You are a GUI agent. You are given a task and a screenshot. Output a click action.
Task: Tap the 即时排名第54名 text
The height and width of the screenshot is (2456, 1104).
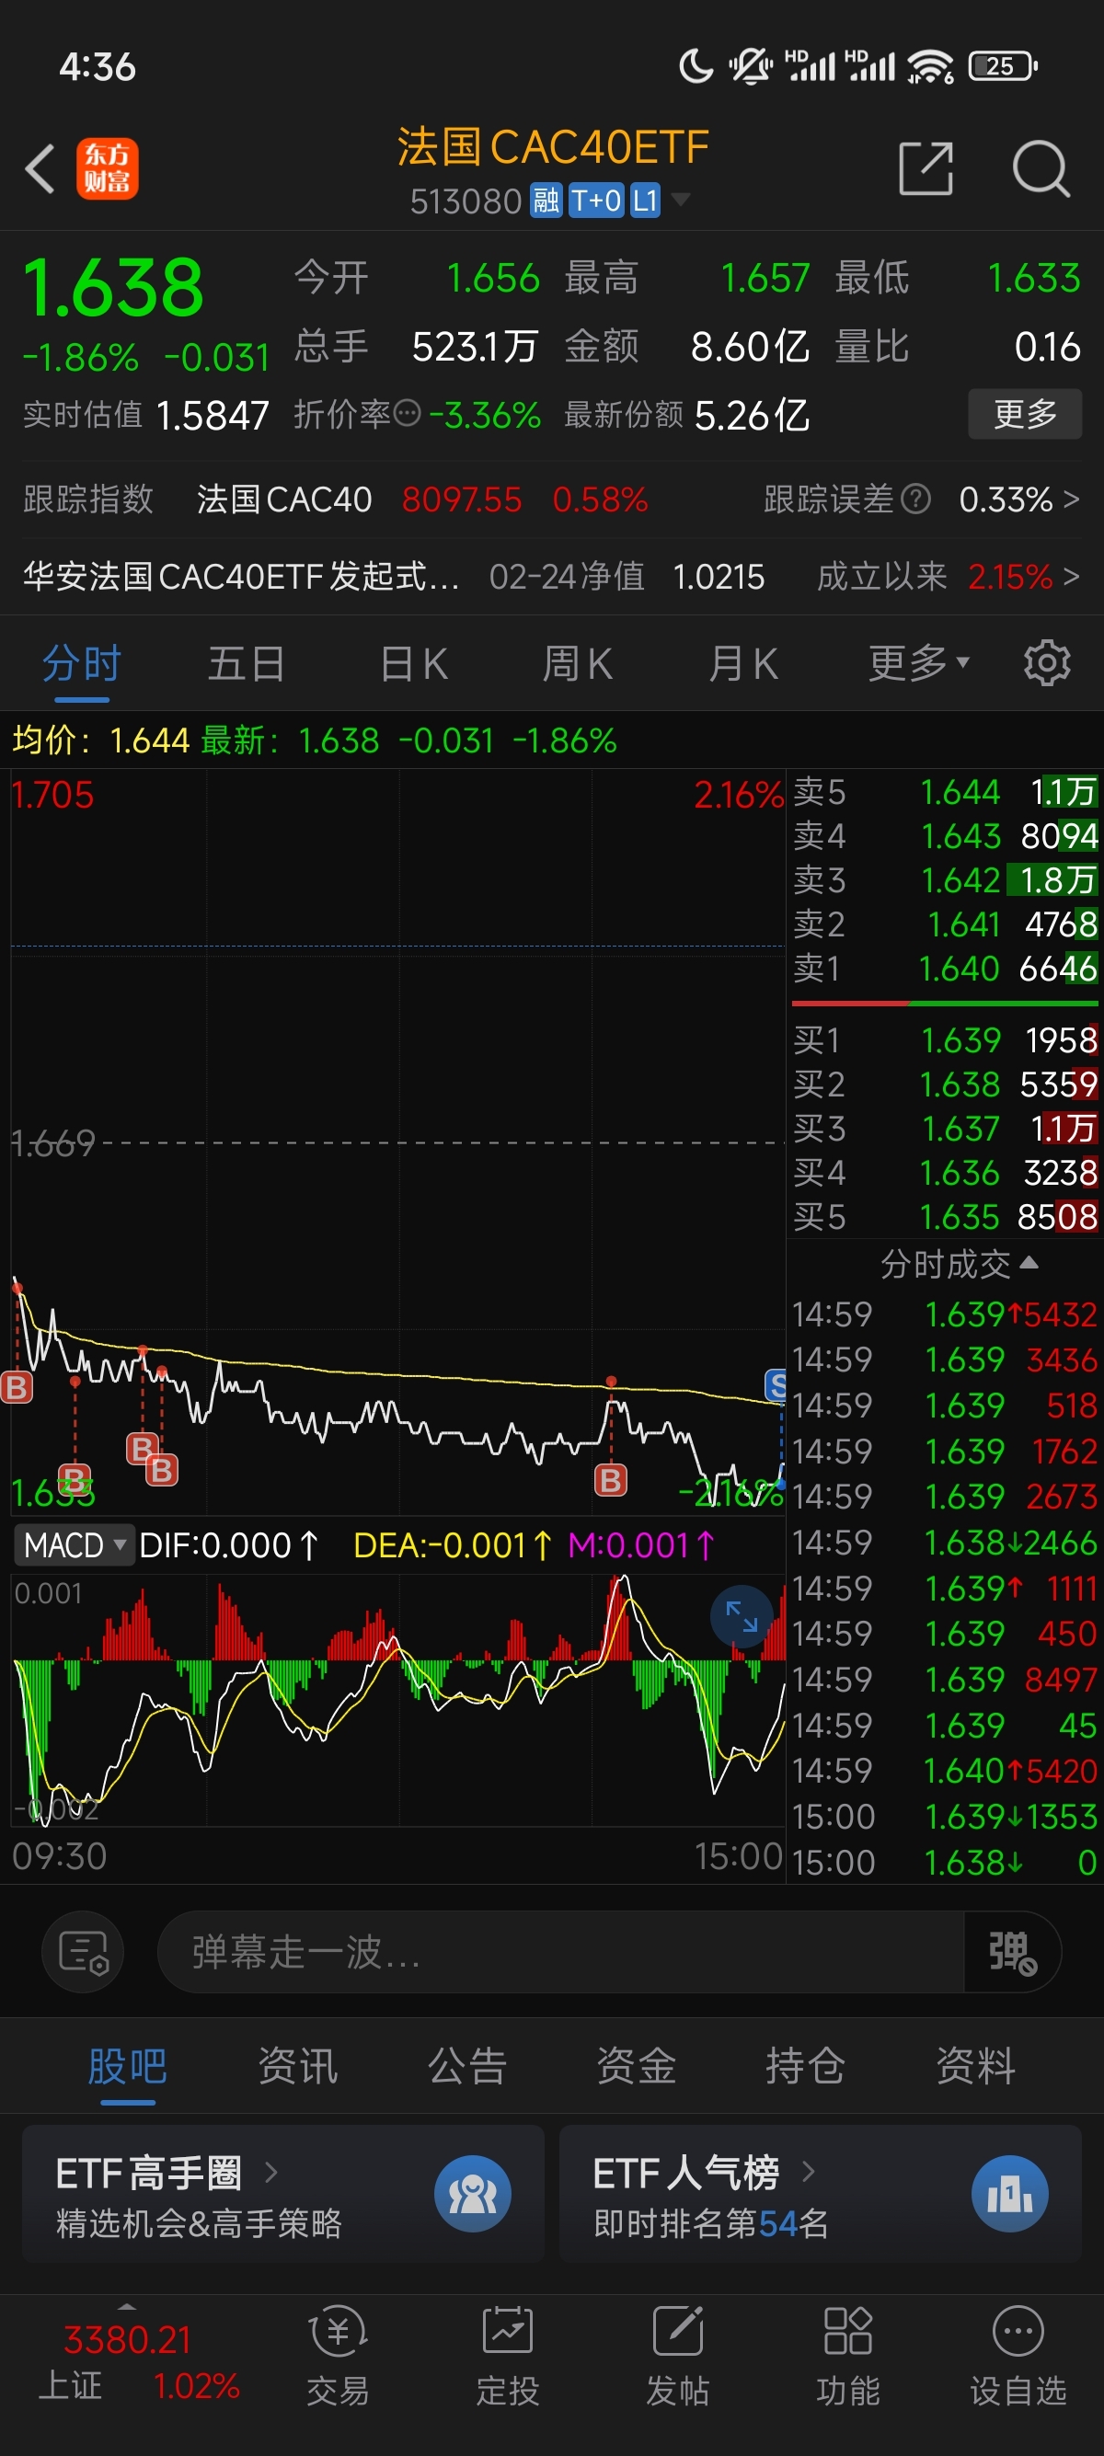pos(710,2223)
